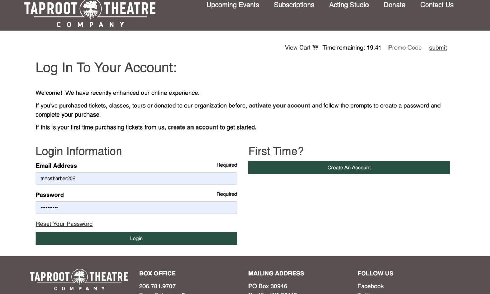This screenshot has width=490, height=294.
Task: Open the Upcoming Events menu item
Action: [x=233, y=5]
